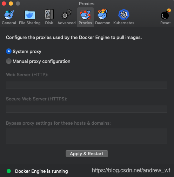Click the green Docker Engine status indicator
The image size is (174, 177).
(x=9, y=171)
